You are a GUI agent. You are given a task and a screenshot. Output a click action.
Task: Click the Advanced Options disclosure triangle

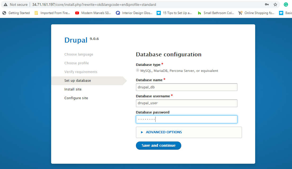pos(142,132)
